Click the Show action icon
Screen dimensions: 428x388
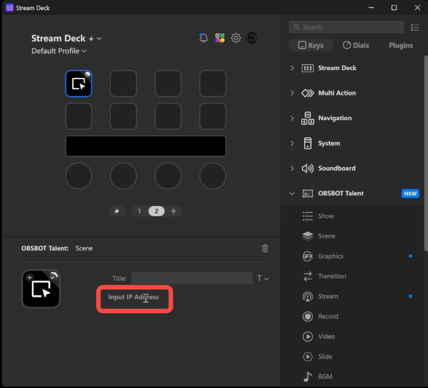(x=308, y=216)
